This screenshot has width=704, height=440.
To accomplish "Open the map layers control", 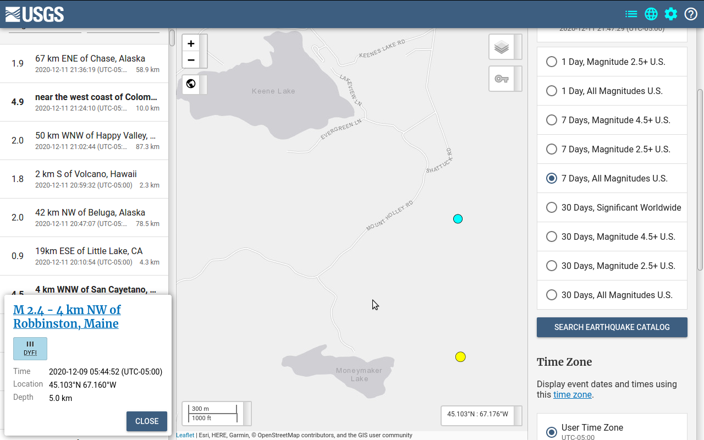I will [501, 47].
